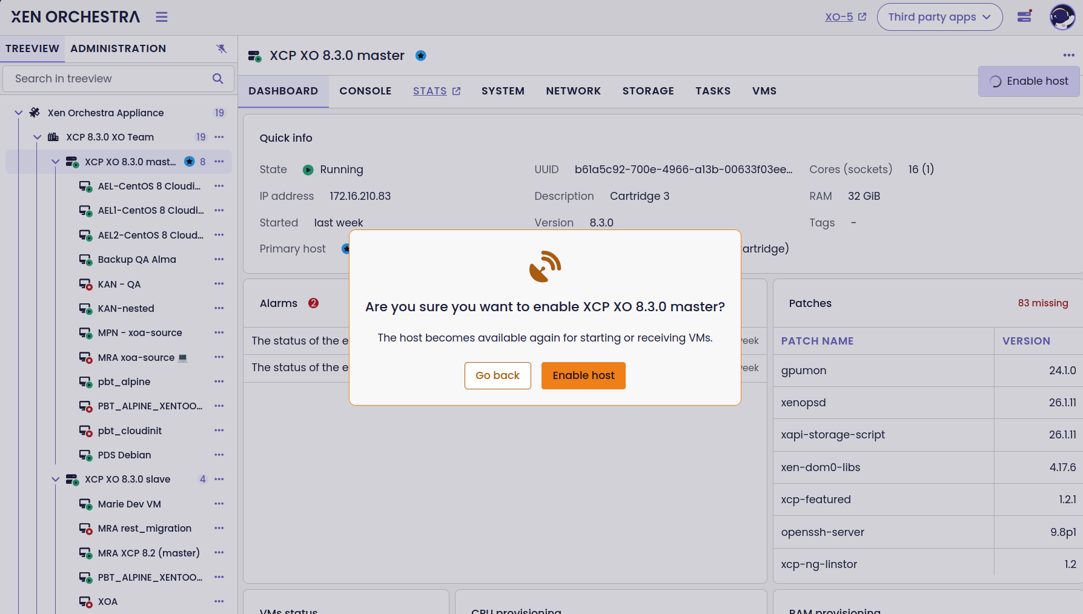Select PBT_ALPINE_XENTOO VM under master host
The image size is (1083, 614).
150,406
